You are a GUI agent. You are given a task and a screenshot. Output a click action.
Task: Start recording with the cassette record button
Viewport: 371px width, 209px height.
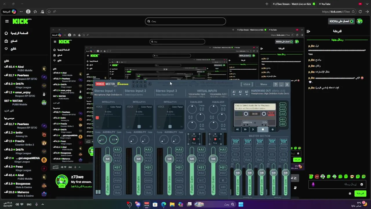[272, 129]
